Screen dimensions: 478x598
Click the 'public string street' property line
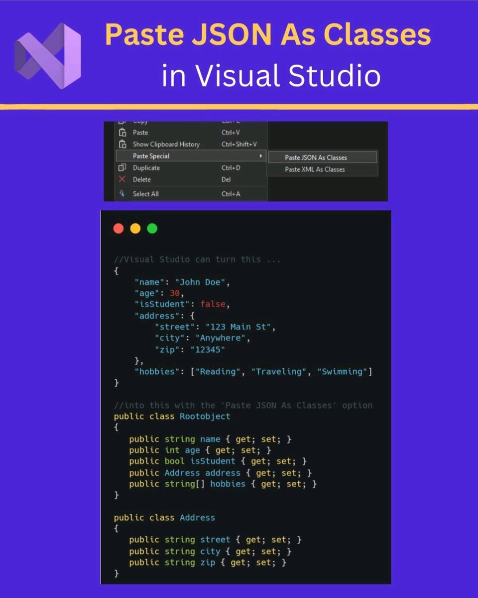point(215,540)
